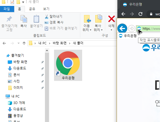The width and height of the screenshot is (160, 122).
Task: Go back in File Explorer
Action: click(4, 43)
